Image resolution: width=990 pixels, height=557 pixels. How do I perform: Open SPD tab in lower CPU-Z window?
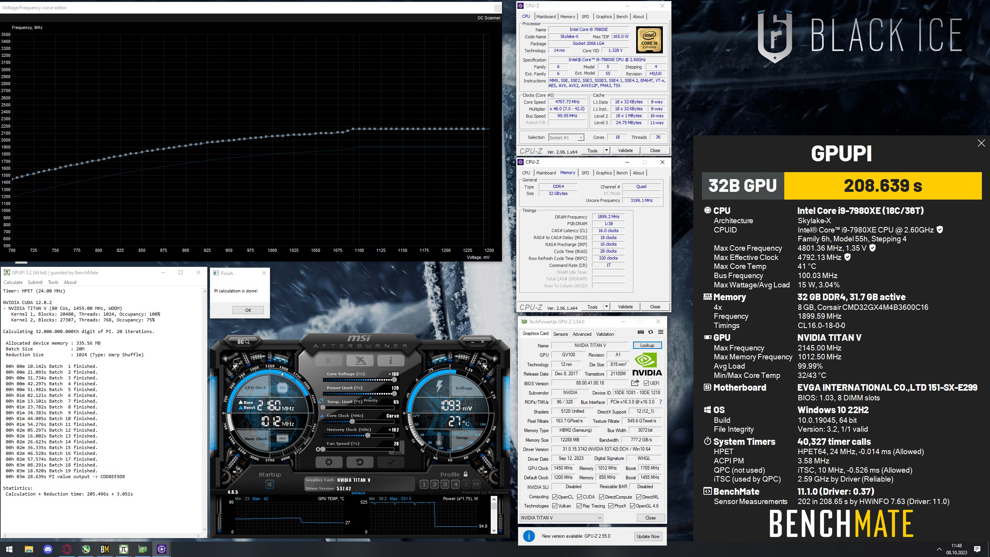[x=585, y=173]
